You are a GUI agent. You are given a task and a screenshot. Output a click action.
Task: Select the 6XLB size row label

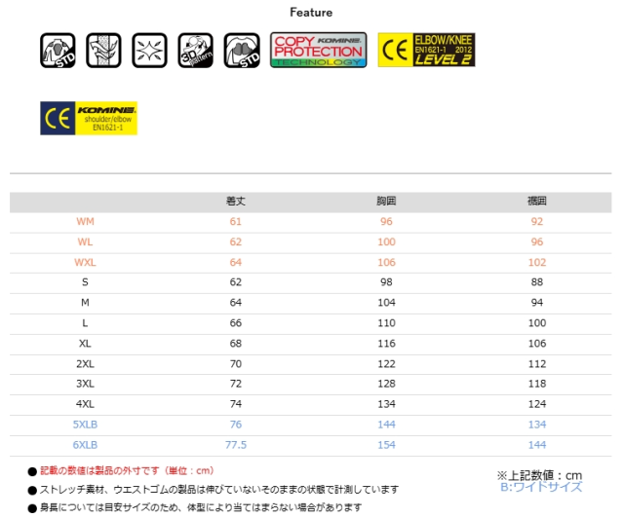(85, 445)
